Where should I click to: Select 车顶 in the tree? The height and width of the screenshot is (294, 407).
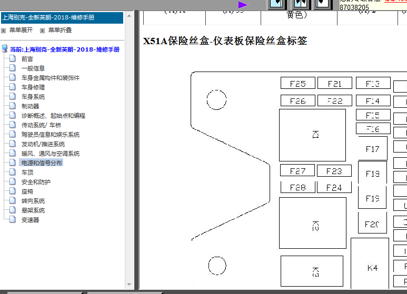point(27,173)
